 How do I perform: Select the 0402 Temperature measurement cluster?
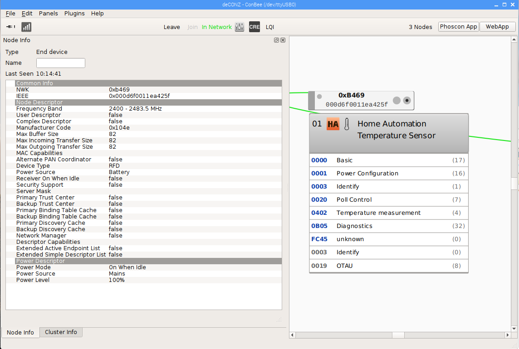click(x=389, y=213)
